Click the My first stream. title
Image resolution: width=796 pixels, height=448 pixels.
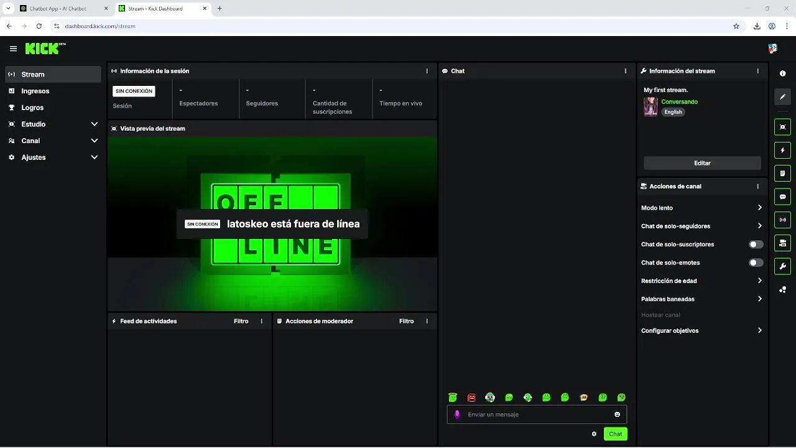[x=665, y=90]
